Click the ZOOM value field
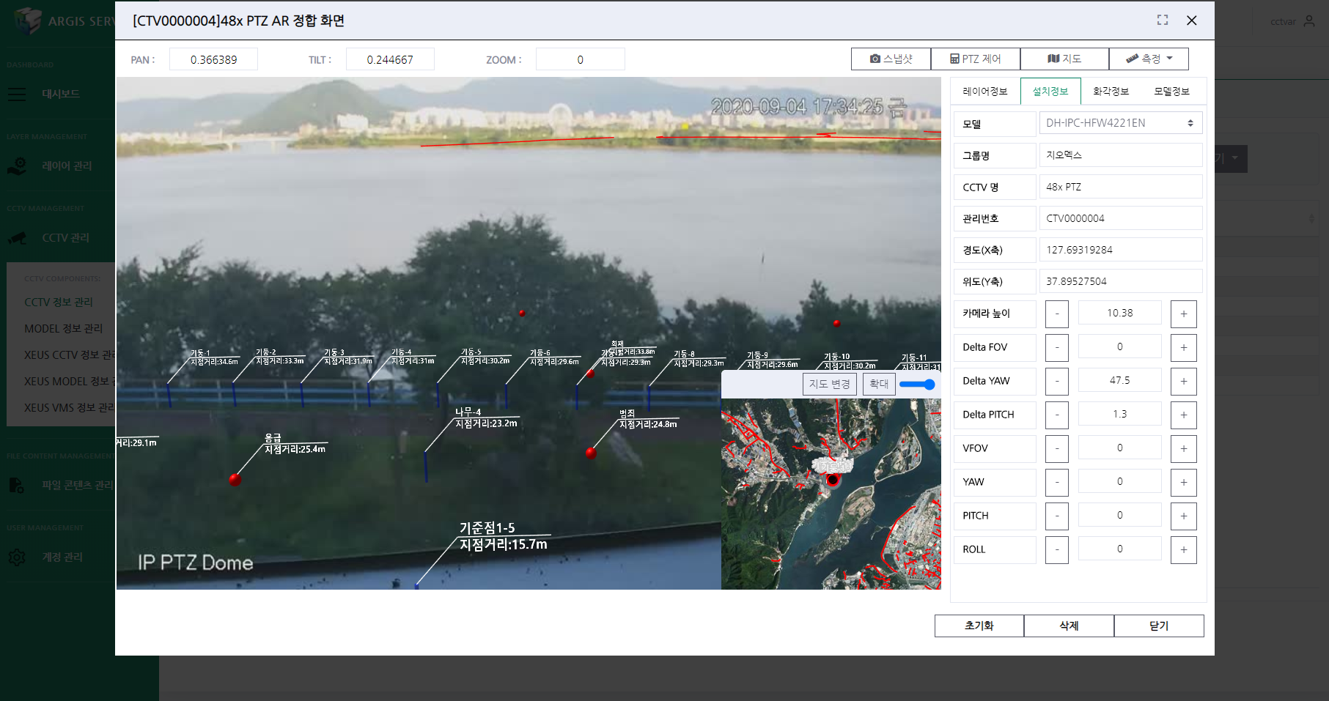Image resolution: width=1329 pixels, height=701 pixels. [x=580, y=59]
